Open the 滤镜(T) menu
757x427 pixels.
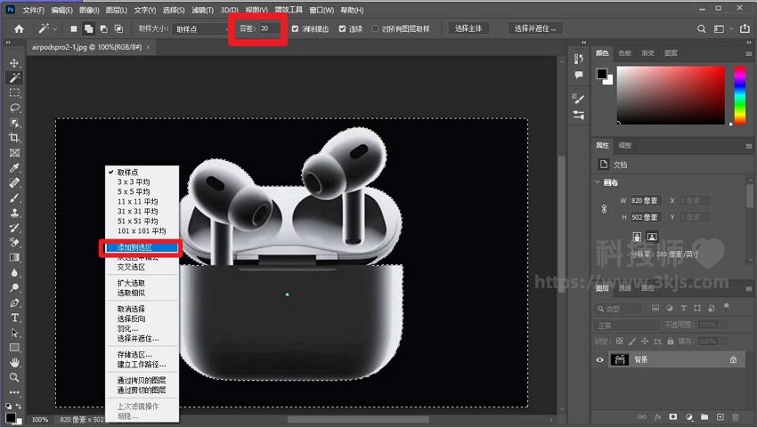pyautogui.click(x=203, y=10)
